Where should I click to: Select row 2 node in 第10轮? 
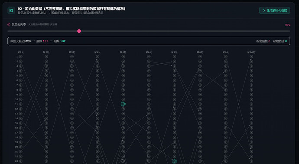(251, 61)
